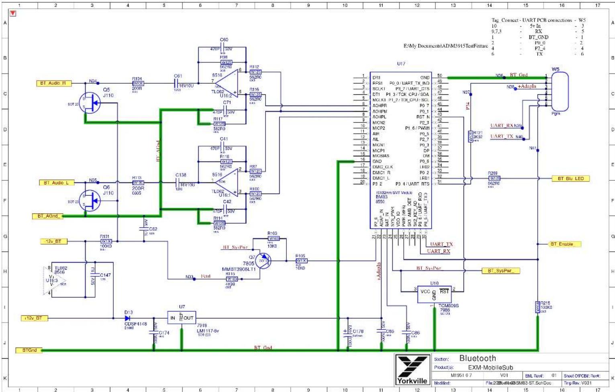This screenshot has width=615, height=392.
Task: Select resistor R113 200R symbol
Action: [x=138, y=182]
